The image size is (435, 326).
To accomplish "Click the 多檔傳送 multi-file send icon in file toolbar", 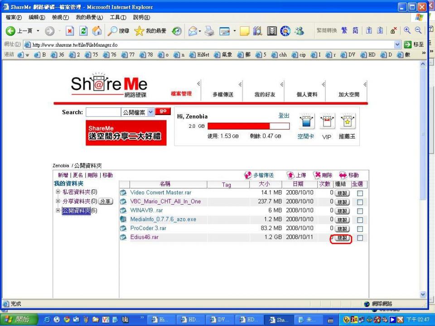I will click(248, 175).
